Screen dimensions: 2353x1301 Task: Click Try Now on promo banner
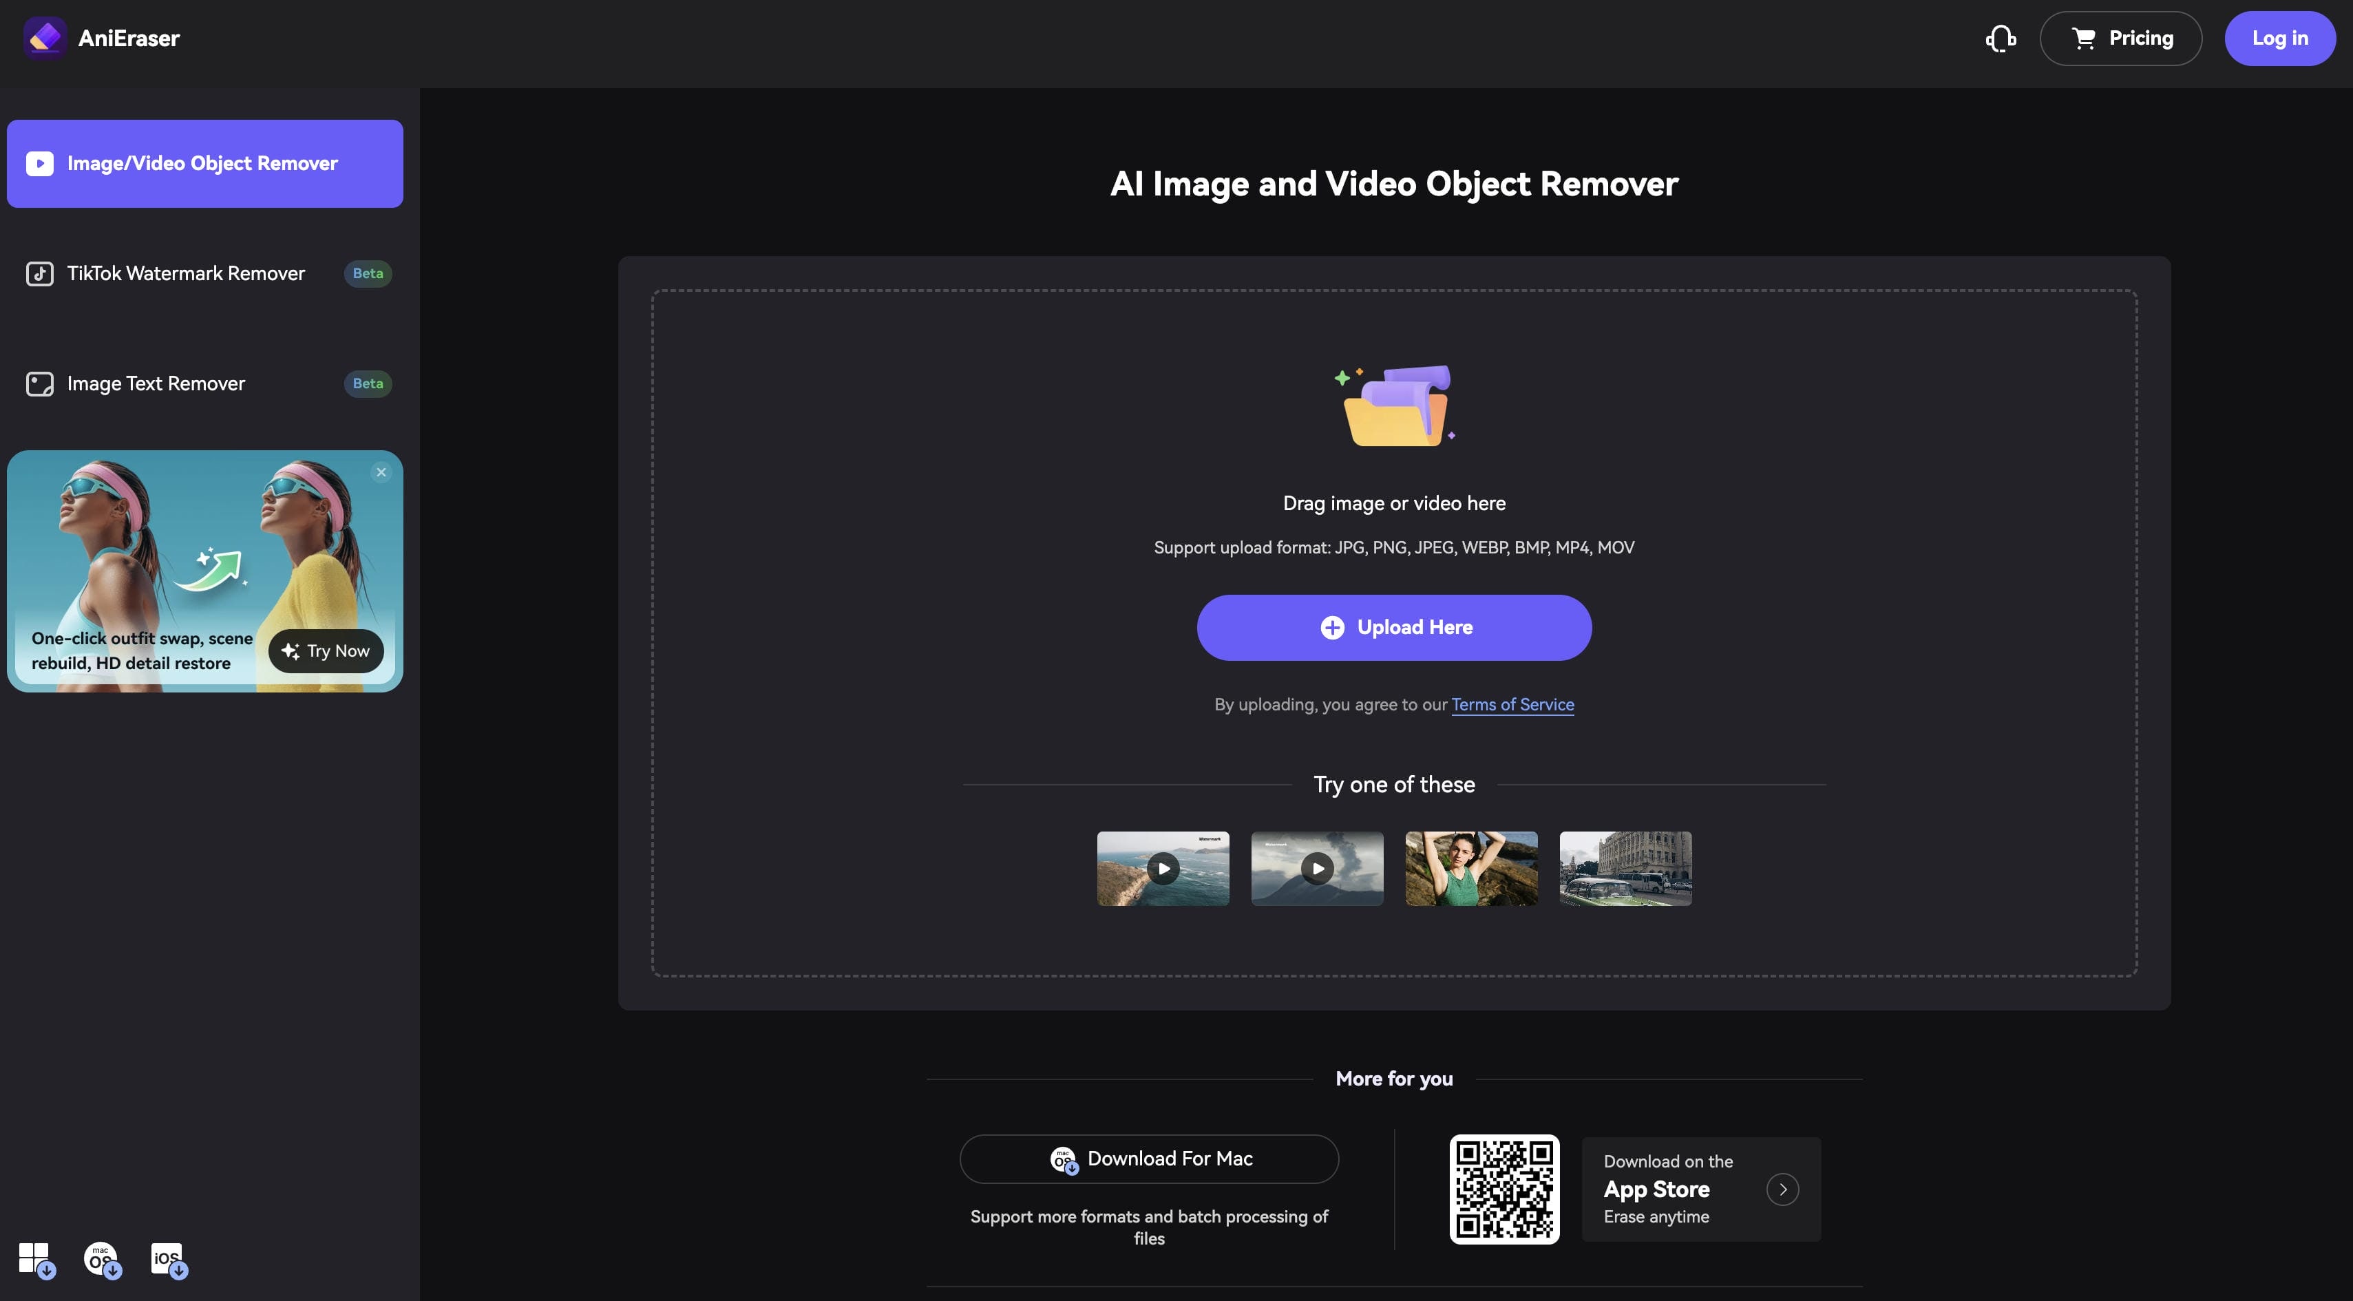(326, 651)
